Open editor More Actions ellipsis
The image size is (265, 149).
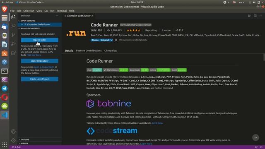click(260, 16)
